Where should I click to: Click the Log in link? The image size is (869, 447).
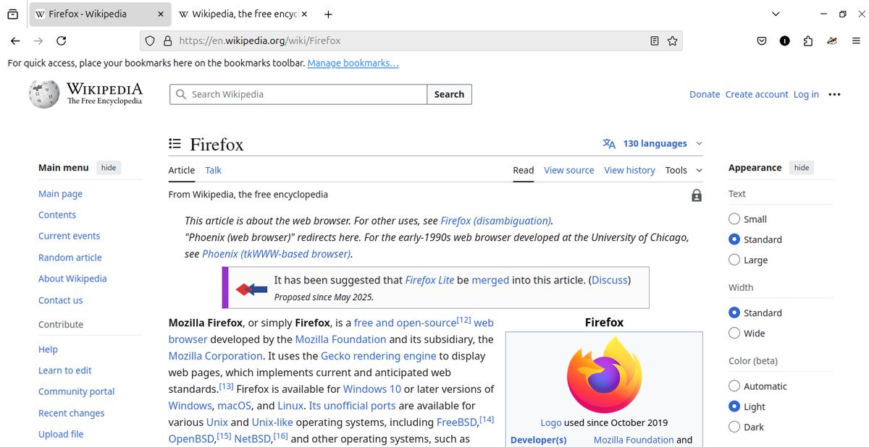[806, 94]
